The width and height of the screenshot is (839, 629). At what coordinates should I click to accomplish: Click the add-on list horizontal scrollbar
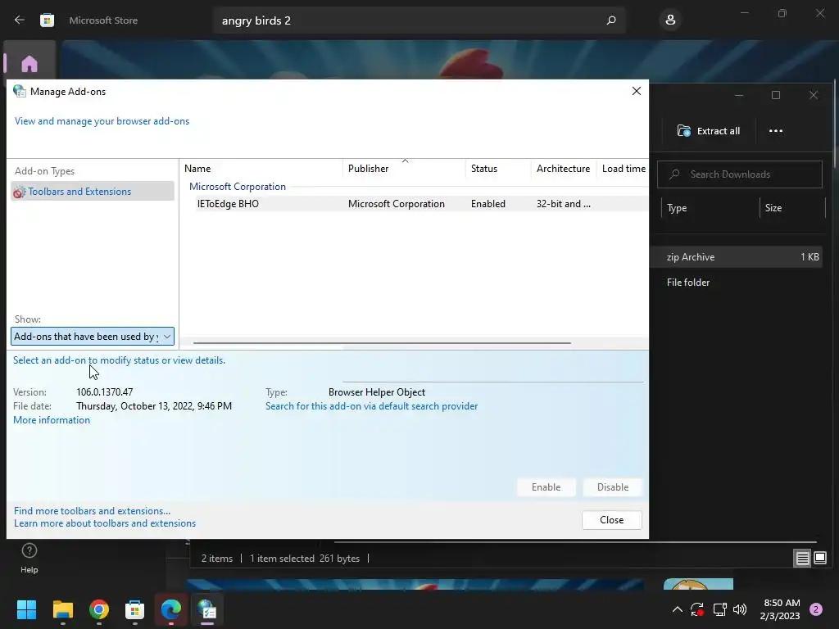382,343
